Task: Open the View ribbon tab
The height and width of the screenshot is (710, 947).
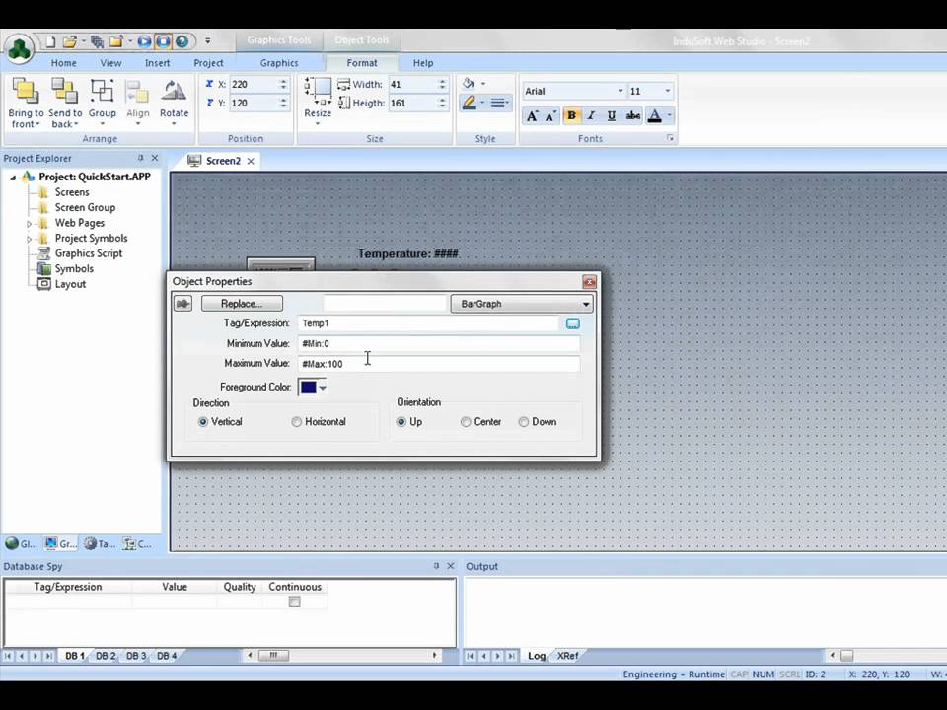Action: pos(110,63)
